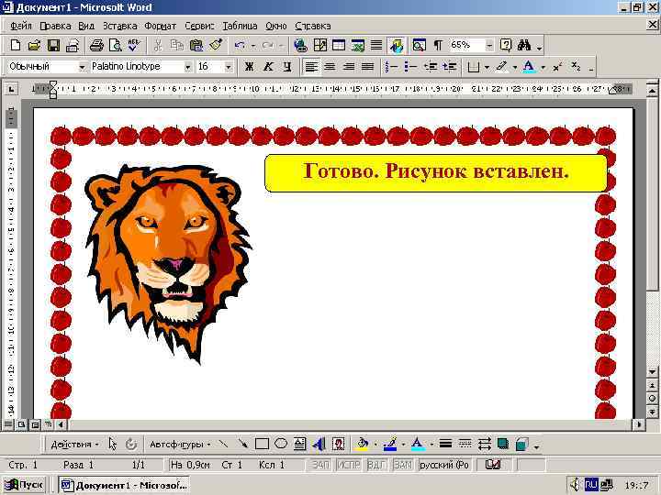
Task: Expand font size 16 dropdown
Action: tap(228, 67)
